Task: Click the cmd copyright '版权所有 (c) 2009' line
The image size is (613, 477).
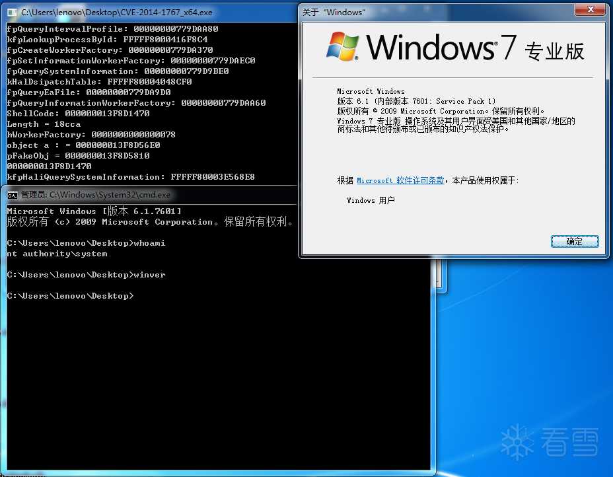Action: pos(150,222)
